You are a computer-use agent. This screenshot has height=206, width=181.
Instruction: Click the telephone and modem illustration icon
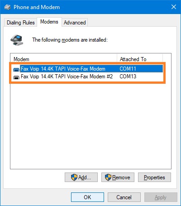pos(17,40)
